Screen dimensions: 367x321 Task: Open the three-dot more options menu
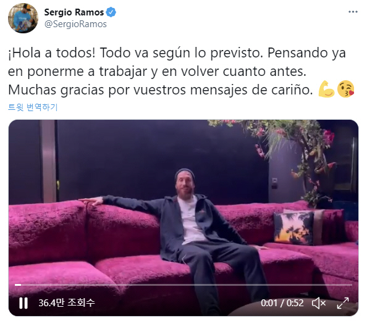(x=353, y=12)
